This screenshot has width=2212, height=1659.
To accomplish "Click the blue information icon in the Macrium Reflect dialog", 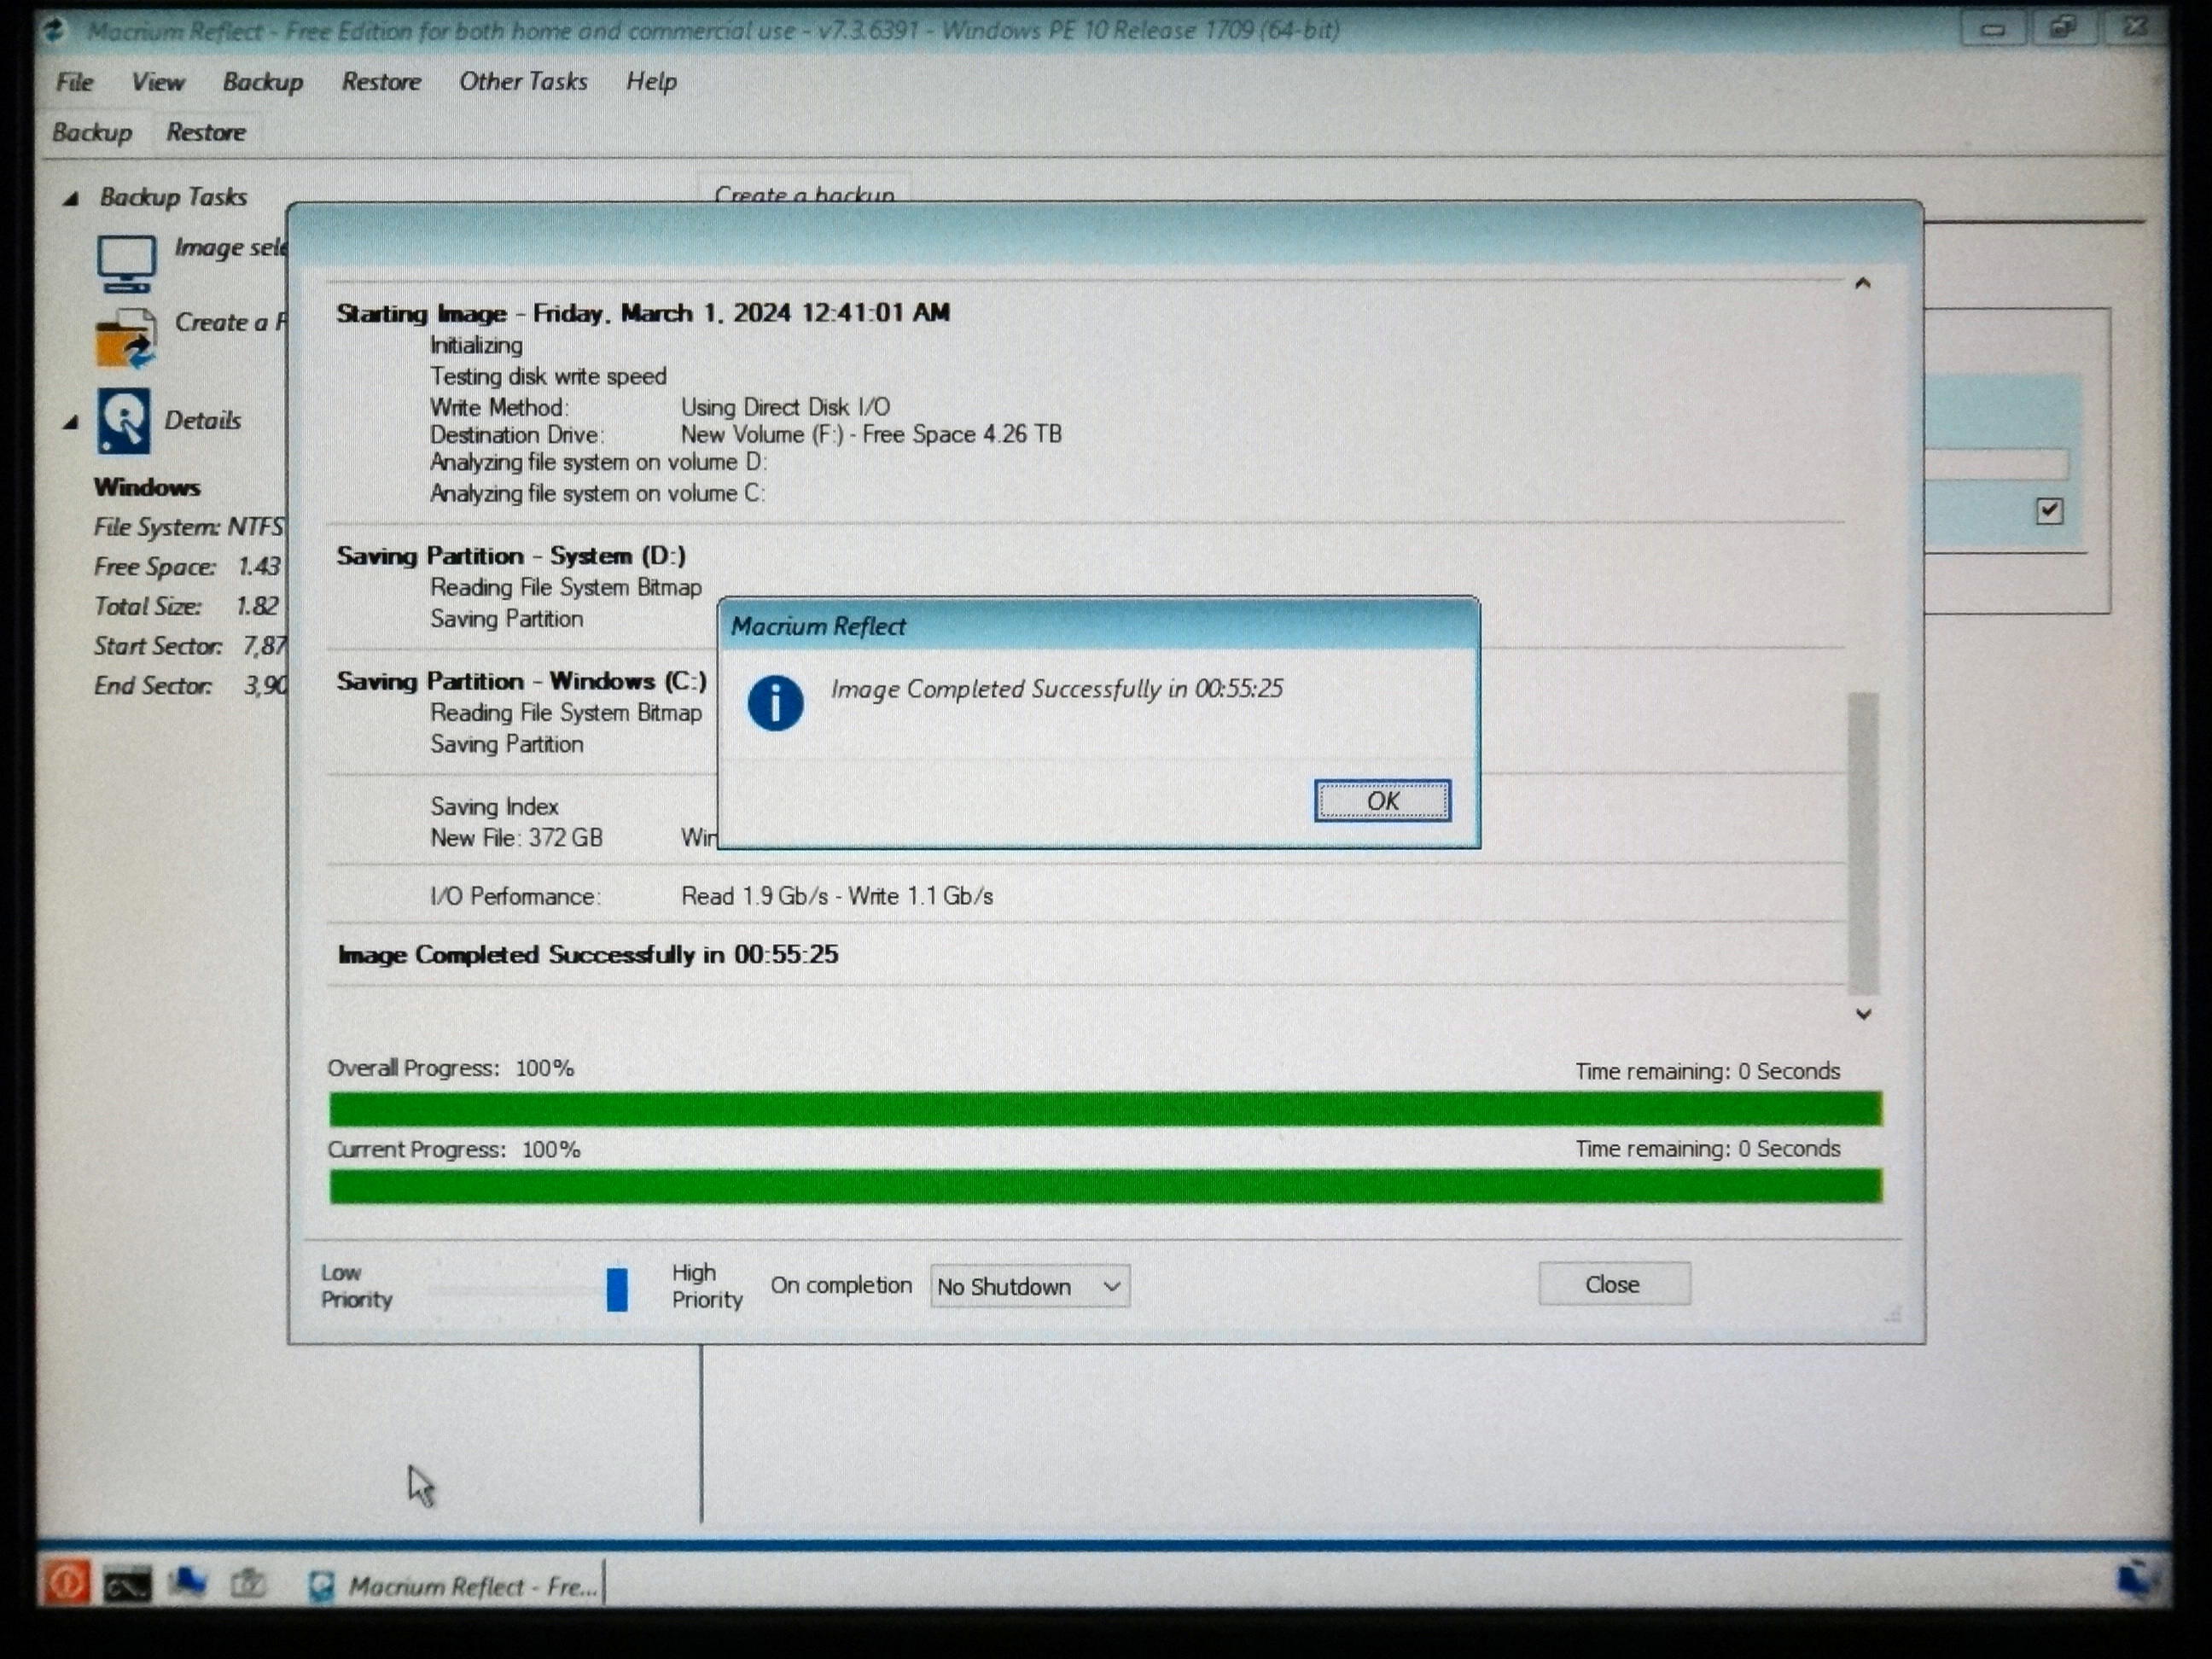I will tap(775, 702).
